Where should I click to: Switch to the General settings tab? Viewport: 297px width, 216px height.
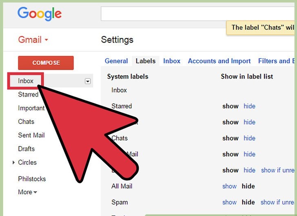pos(116,61)
